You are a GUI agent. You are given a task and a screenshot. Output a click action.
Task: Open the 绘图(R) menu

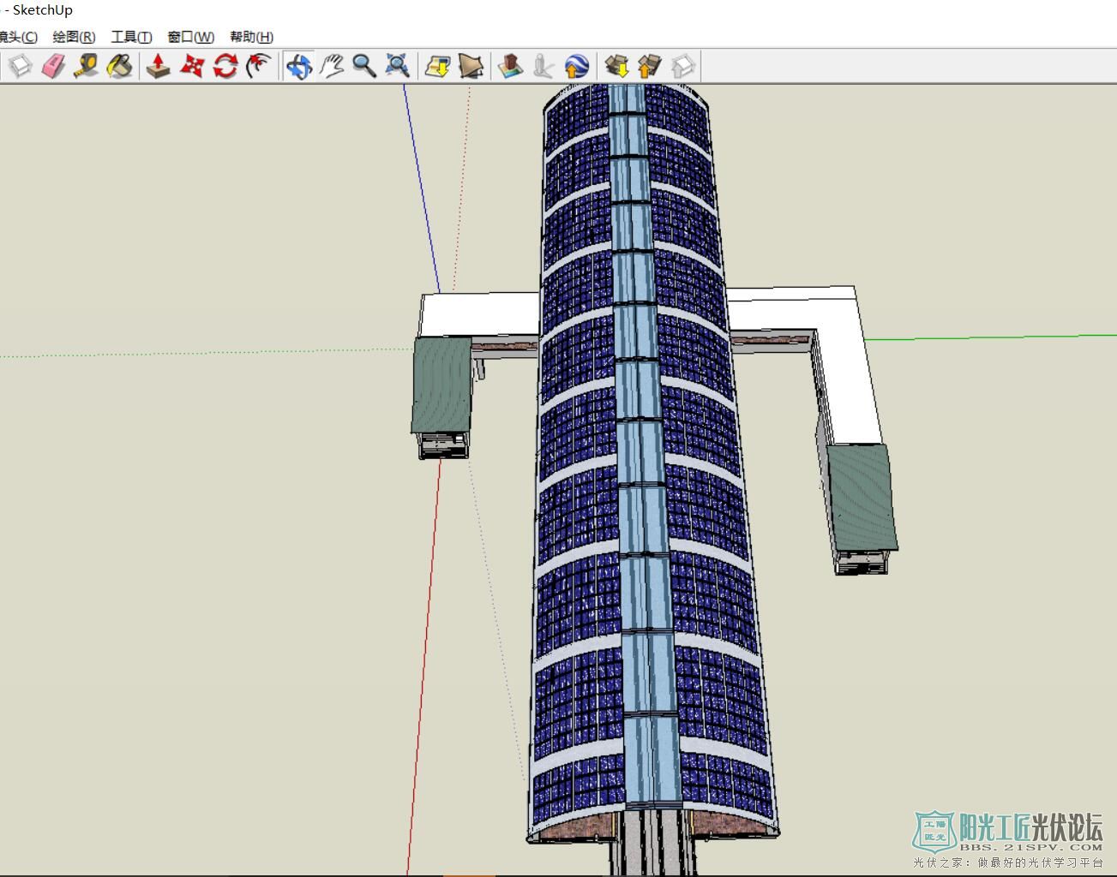[x=74, y=37]
